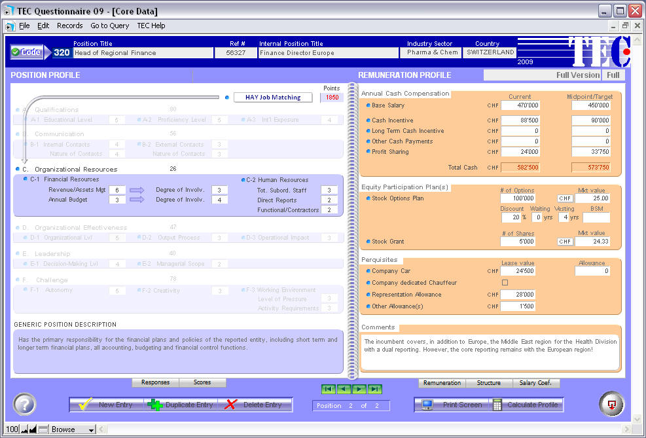
Task: Go to first record navigation arrow
Action: (329, 389)
